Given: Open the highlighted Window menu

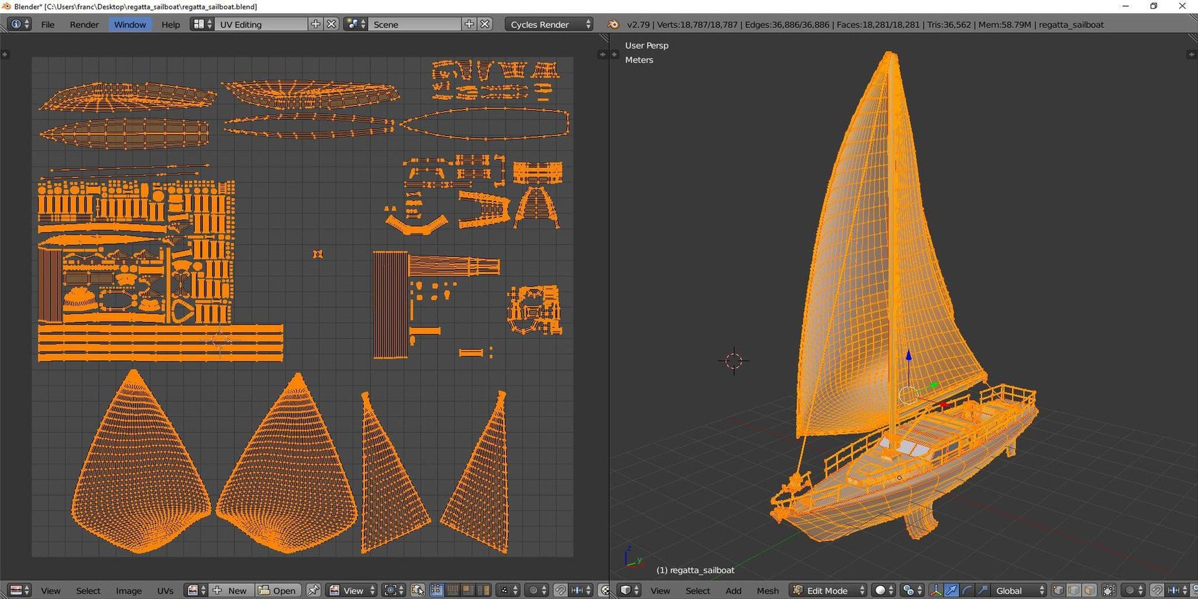Looking at the screenshot, I should point(130,24).
